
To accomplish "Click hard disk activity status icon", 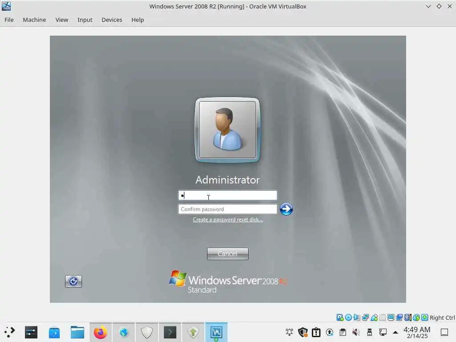I will (x=340, y=317).
